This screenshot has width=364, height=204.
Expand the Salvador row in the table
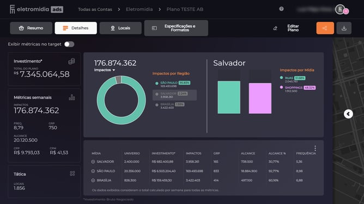(x=93, y=162)
